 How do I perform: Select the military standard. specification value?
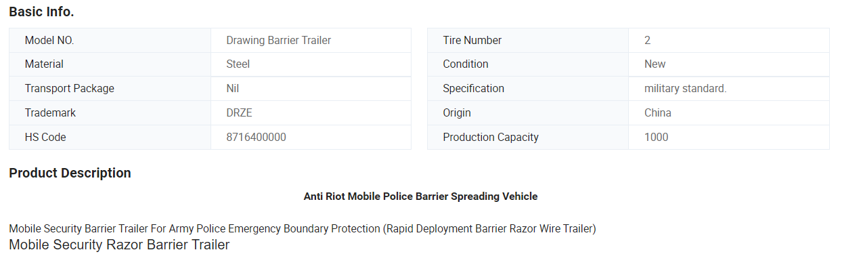click(686, 89)
